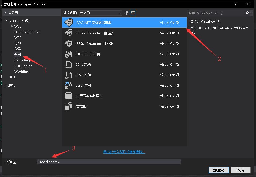Screen dimensions: 256x177
Task: Click the LINQ to SQL 类 icon
Action: [x=68, y=54]
